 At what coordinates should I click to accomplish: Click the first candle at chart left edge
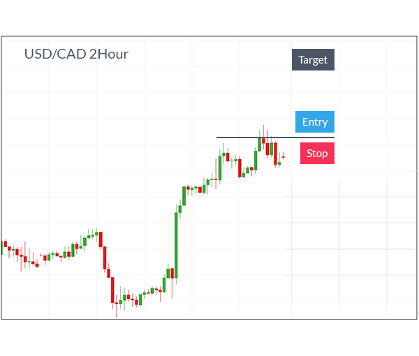pyautogui.click(x=2, y=248)
